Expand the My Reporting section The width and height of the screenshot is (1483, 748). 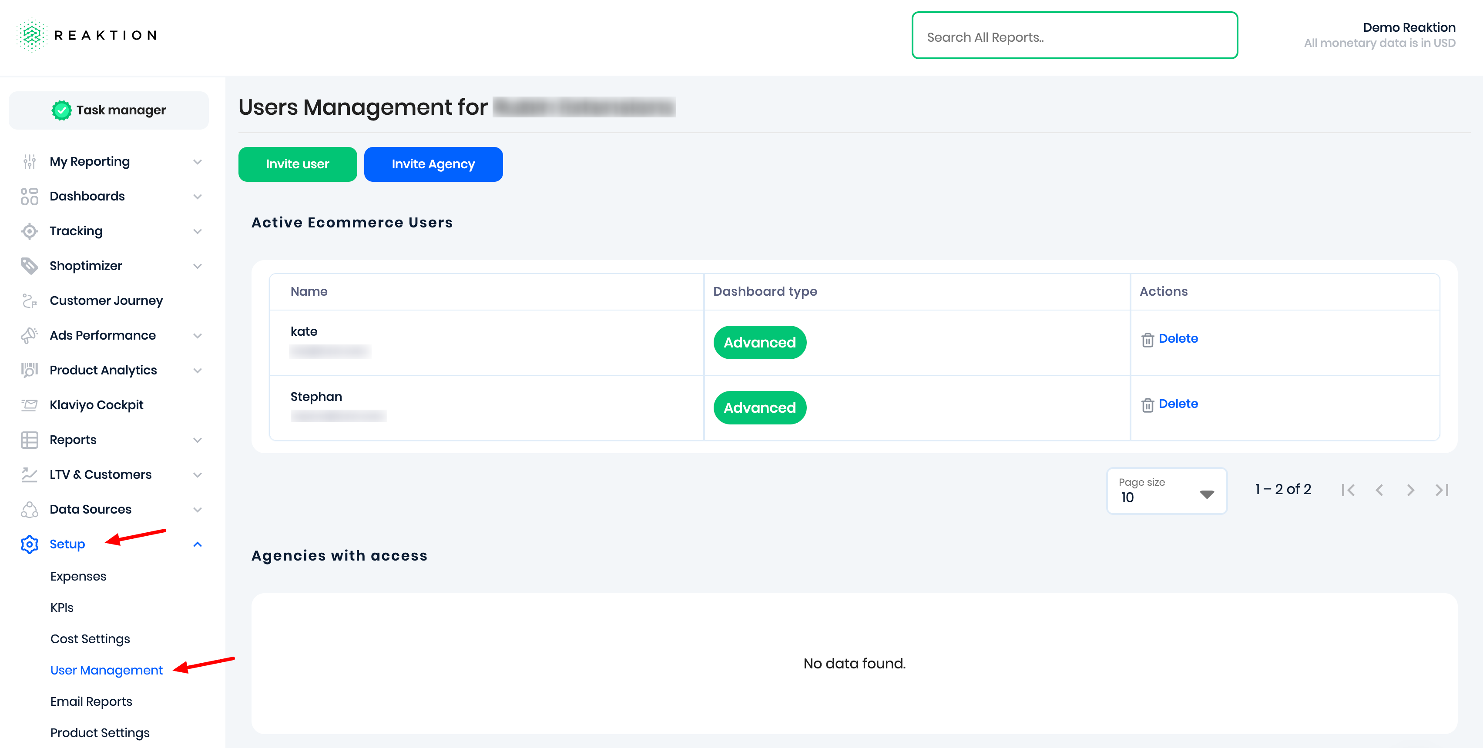[x=198, y=162]
